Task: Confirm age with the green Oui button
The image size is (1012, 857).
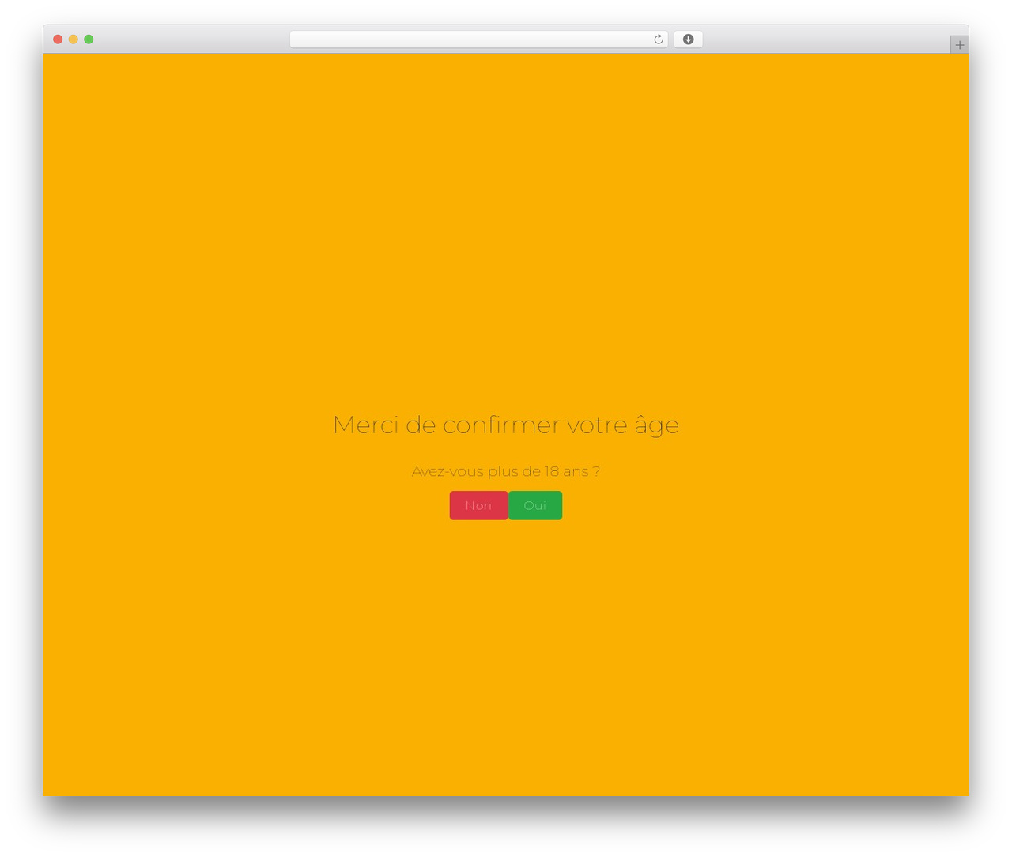Action: click(535, 505)
